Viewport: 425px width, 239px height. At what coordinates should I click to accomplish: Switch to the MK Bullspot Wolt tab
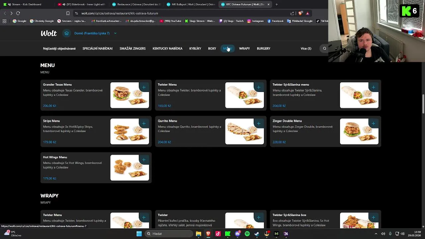[191, 4]
